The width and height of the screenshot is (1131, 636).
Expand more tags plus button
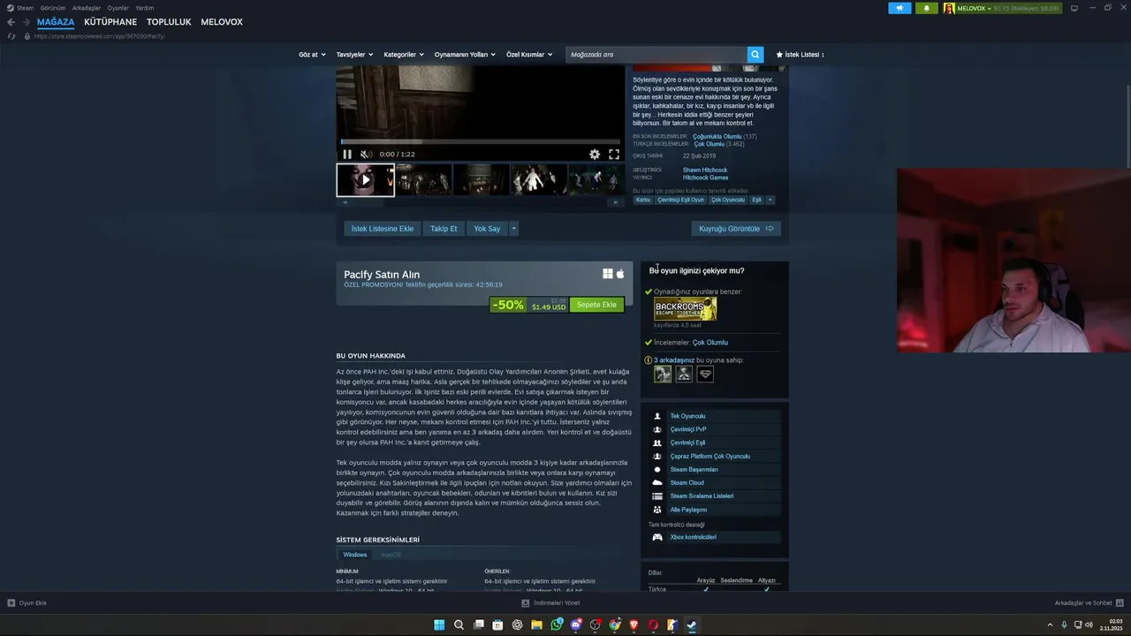pos(770,200)
